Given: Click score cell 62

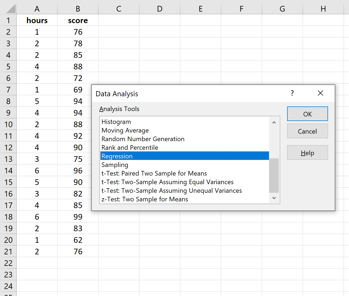Looking at the screenshot, I should tap(78, 240).
